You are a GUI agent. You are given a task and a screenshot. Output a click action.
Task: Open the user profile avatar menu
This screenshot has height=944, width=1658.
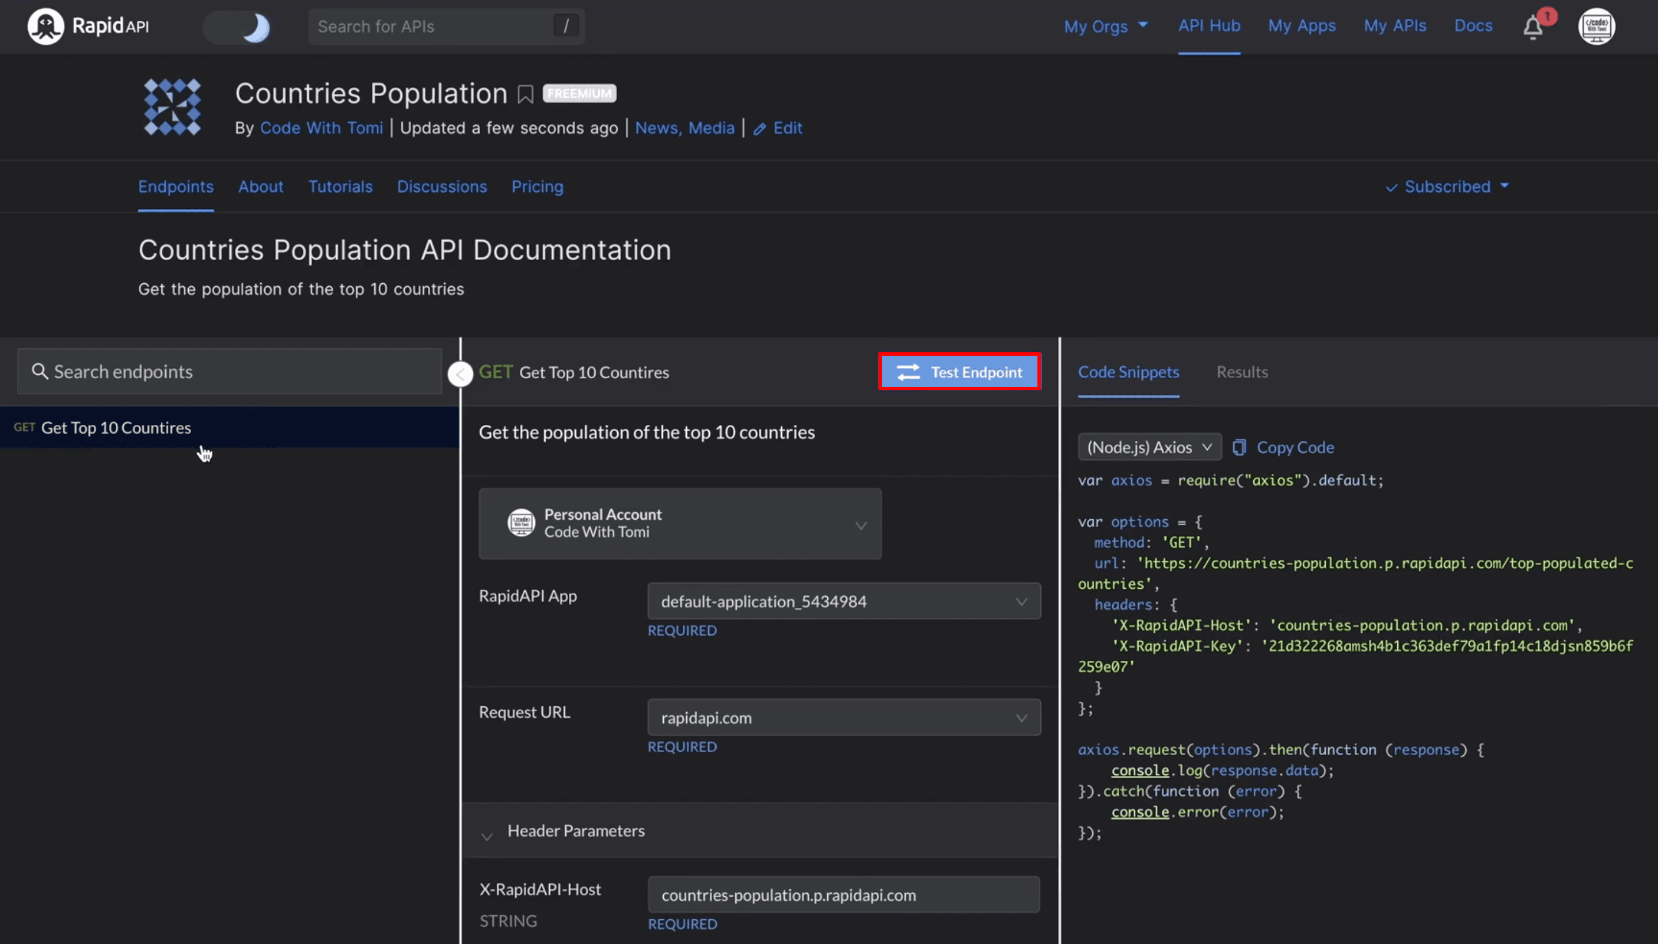[1596, 26]
